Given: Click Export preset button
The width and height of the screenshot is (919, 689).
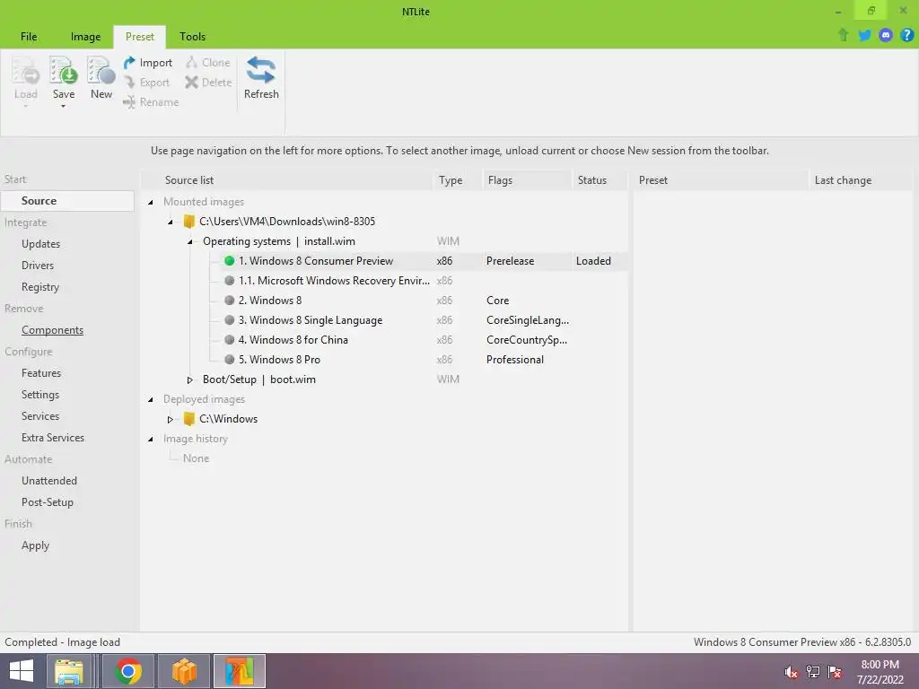Looking at the screenshot, I should tap(146, 83).
